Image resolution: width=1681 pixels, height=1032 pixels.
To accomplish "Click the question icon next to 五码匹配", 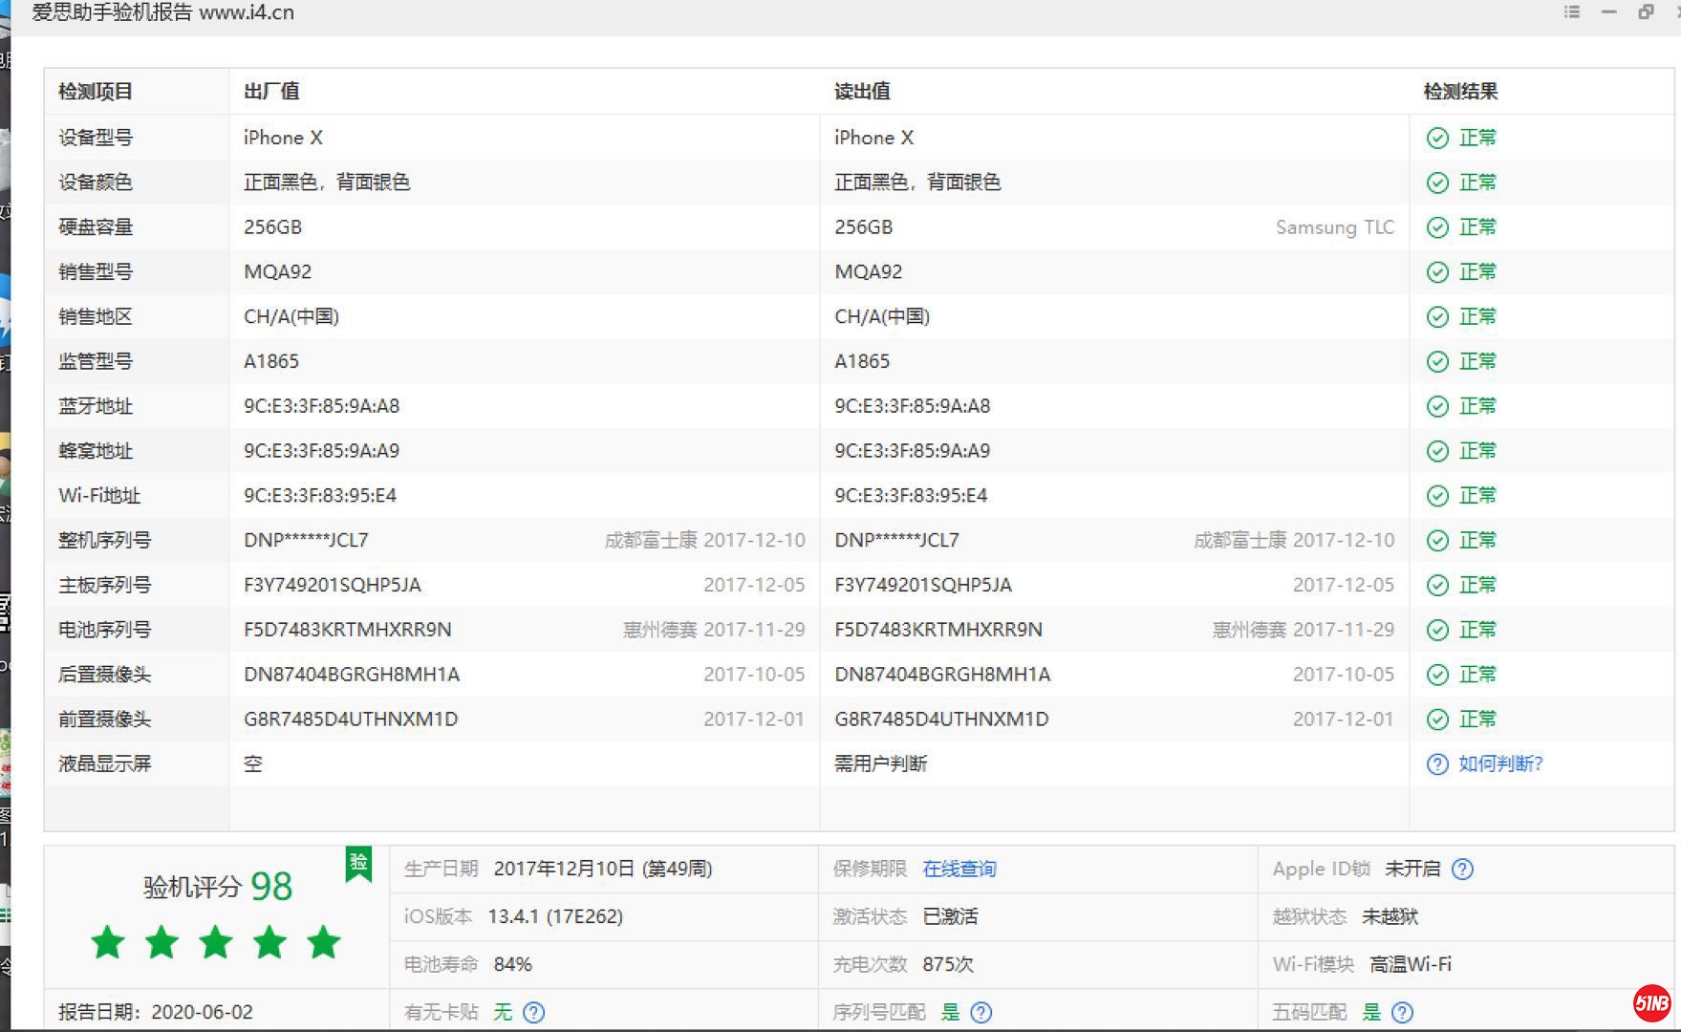I will pyautogui.click(x=1402, y=1012).
